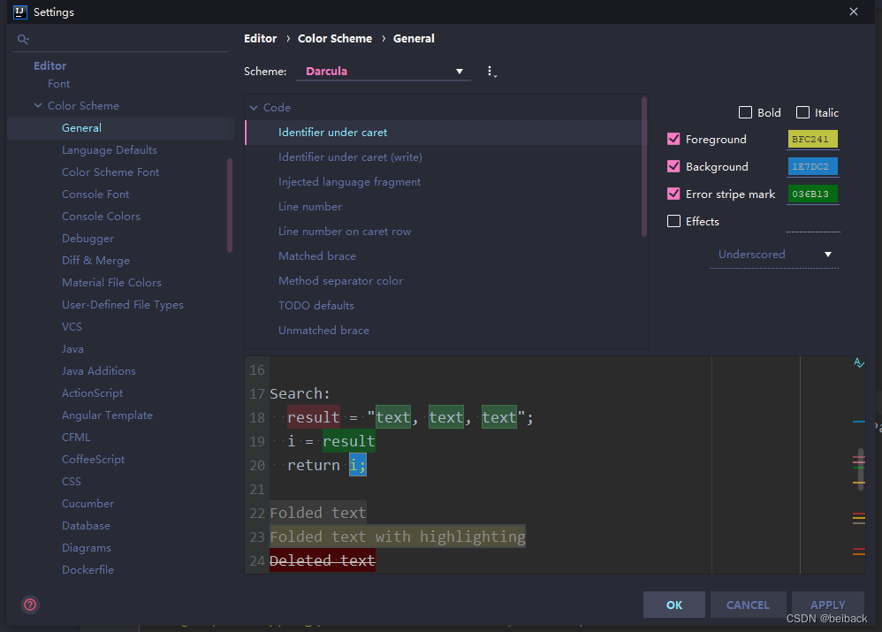Viewport: 882px width, 632px height.
Task: Open ActionScript color settings
Action: coord(92,392)
